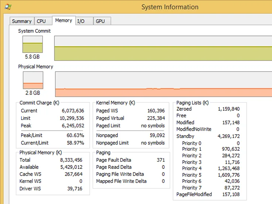Click the Physical Memory Total value
Image resolution: width=272 pixels, height=204 pixels.
(71, 160)
